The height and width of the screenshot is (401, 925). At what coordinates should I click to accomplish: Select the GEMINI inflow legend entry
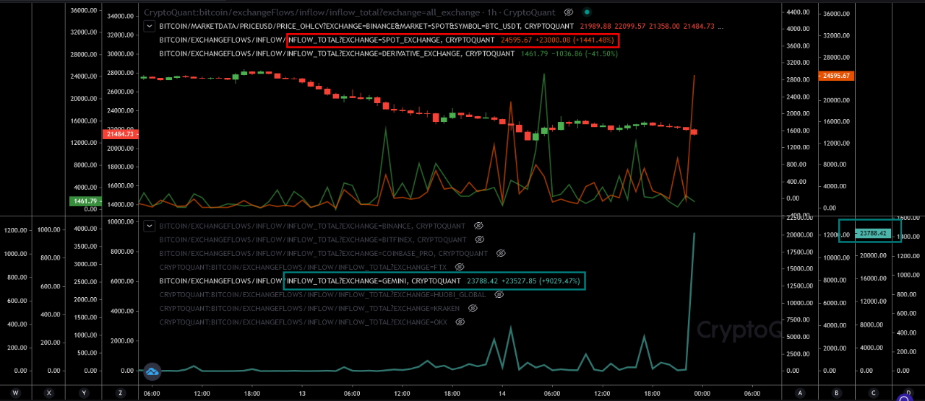[310, 281]
